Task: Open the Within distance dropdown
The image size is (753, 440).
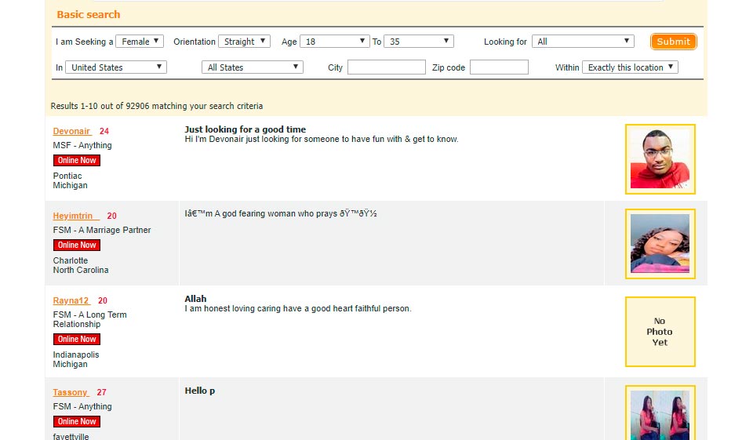Action: [630, 67]
